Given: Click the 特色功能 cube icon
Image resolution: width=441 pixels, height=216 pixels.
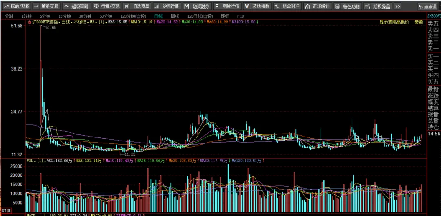Looking at the screenshot, I should coord(337,6).
